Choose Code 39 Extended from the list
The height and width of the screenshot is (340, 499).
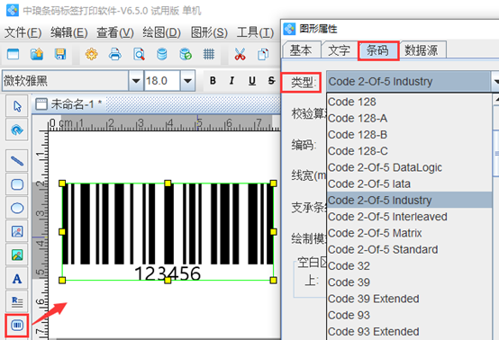pyautogui.click(x=409, y=299)
